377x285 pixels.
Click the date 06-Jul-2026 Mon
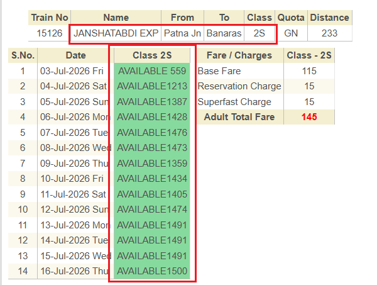[x=75, y=117]
